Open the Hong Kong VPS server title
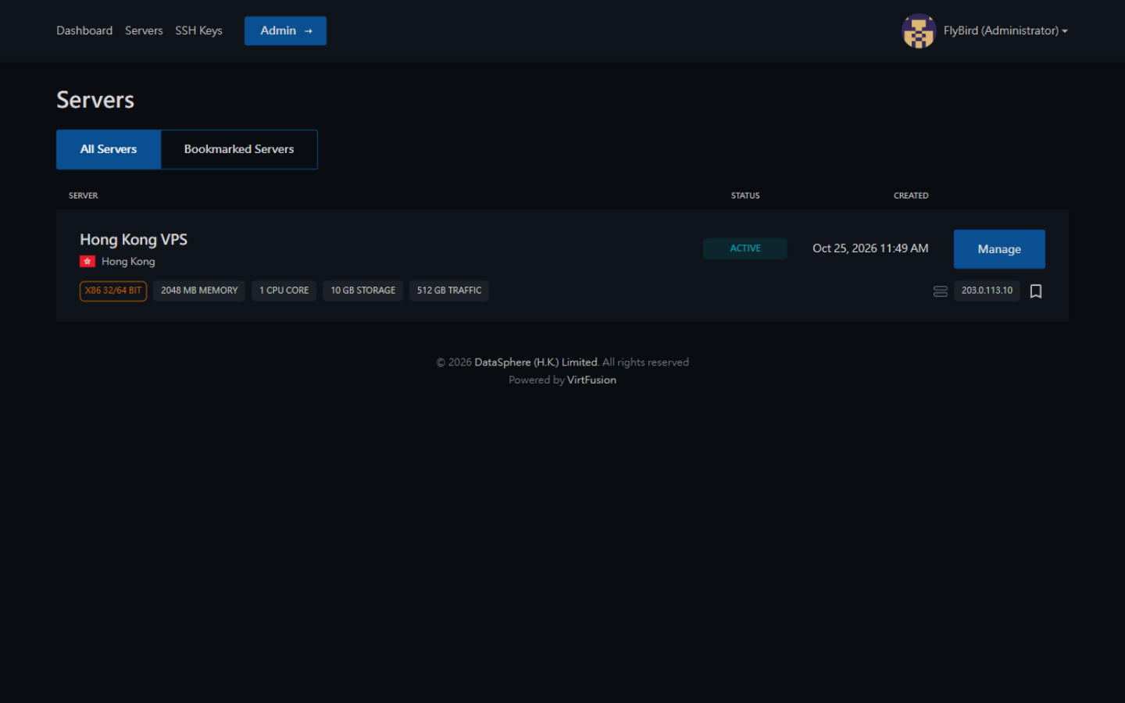The width and height of the screenshot is (1125, 703). 134,240
